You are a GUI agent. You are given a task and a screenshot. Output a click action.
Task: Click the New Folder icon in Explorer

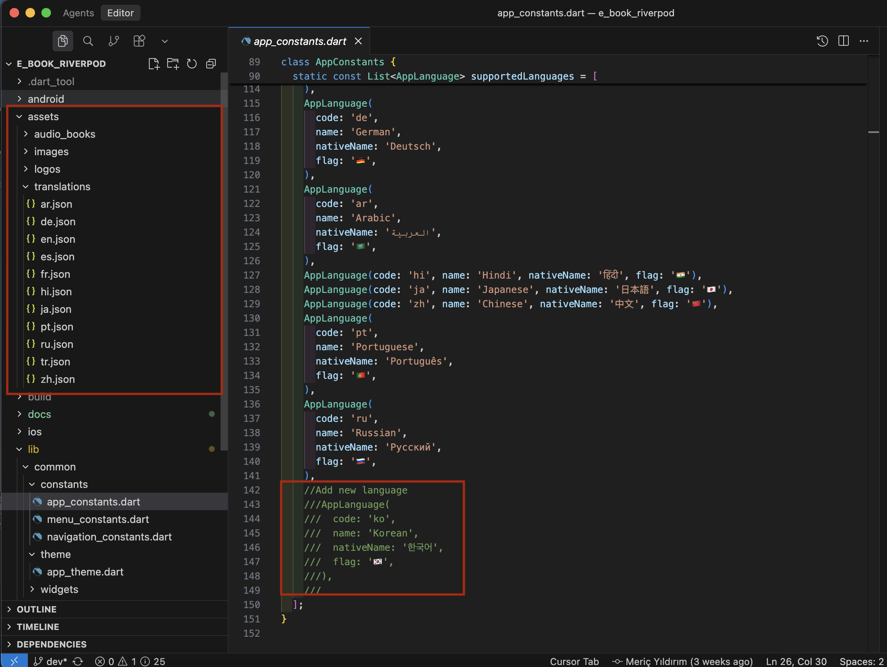[172, 63]
